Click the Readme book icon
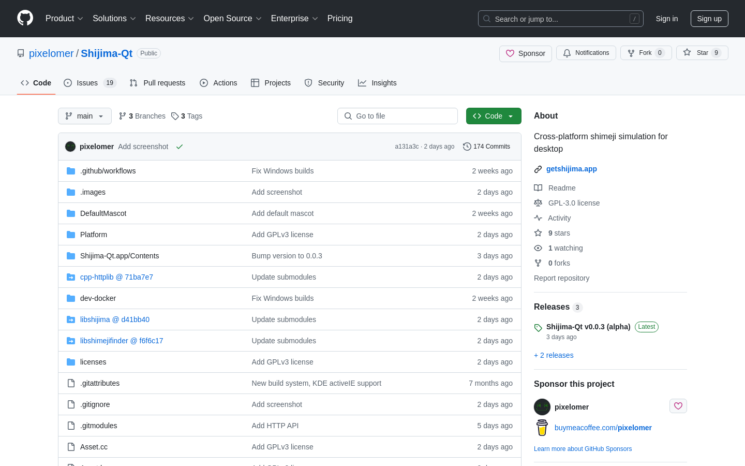This screenshot has width=745, height=466. (x=538, y=188)
